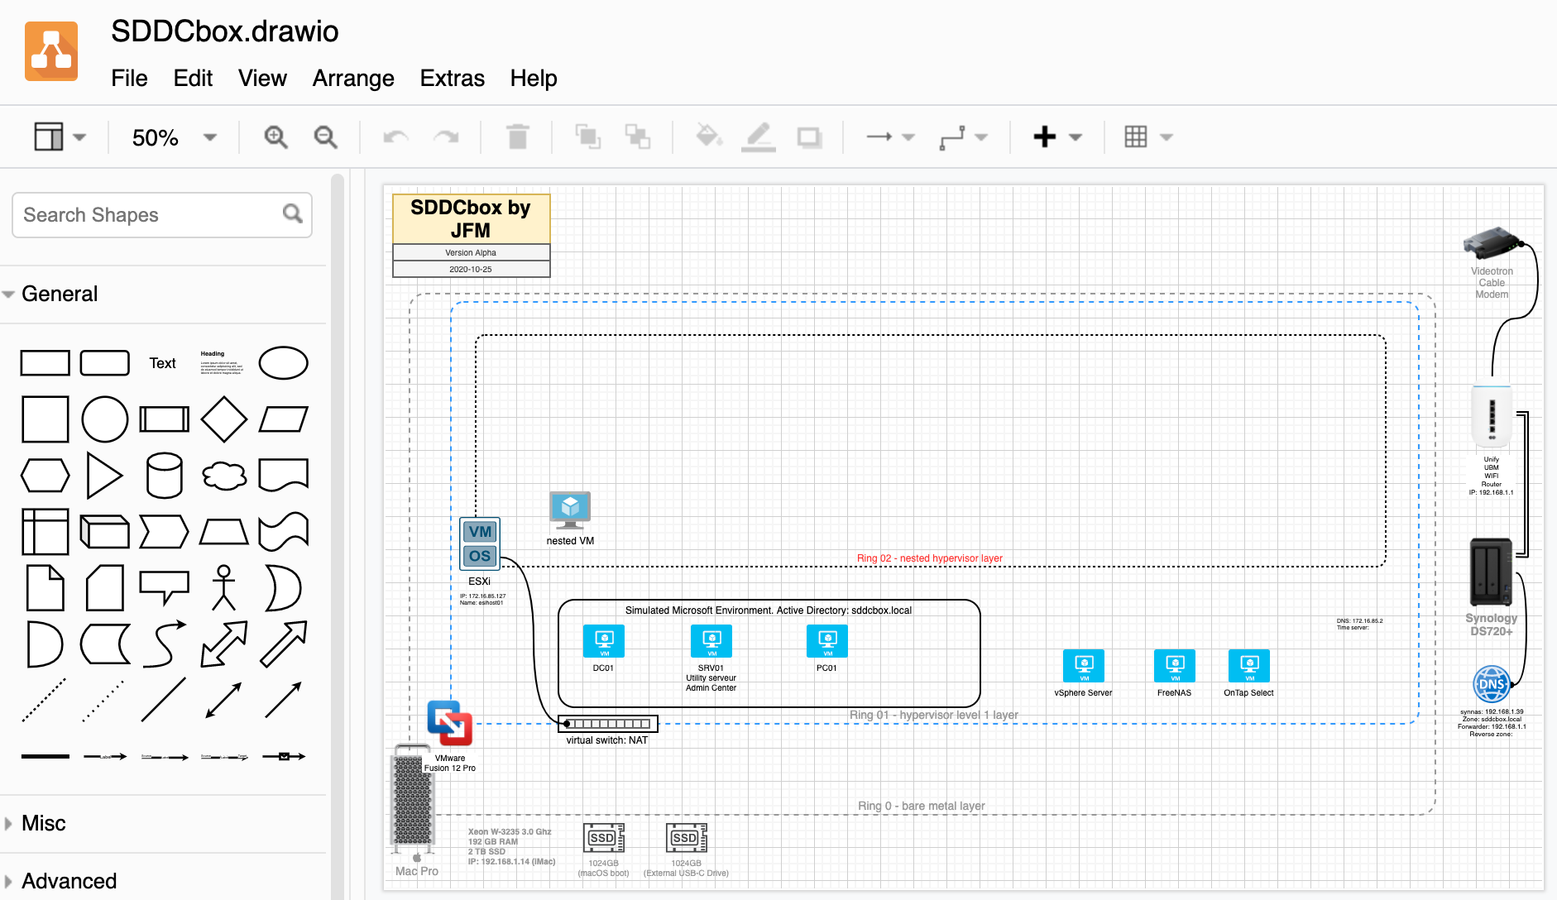Select the nested VM monitor icon
The image size is (1557, 900).
point(570,510)
